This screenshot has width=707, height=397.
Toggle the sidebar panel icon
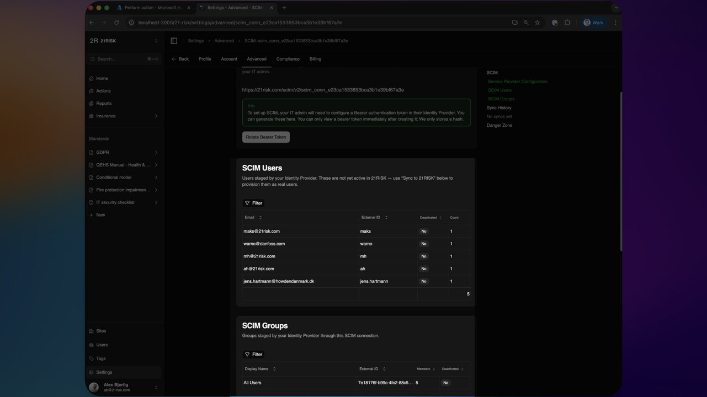pos(174,41)
